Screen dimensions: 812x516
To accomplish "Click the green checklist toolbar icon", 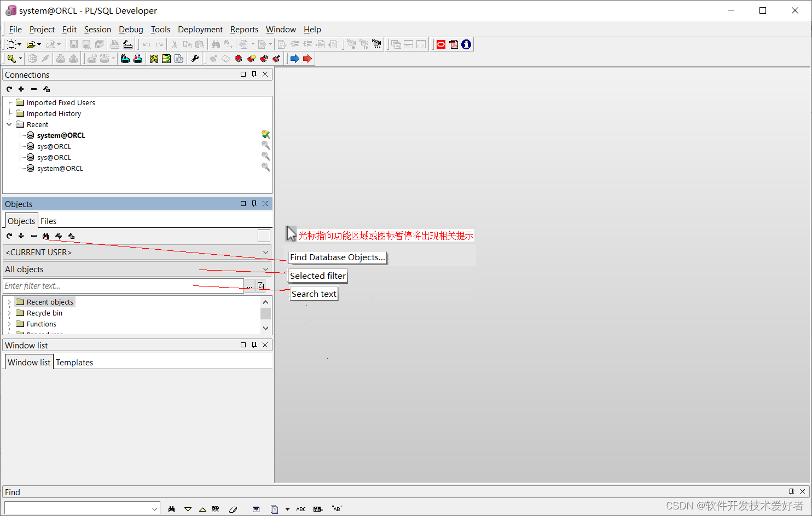I will pos(166,59).
